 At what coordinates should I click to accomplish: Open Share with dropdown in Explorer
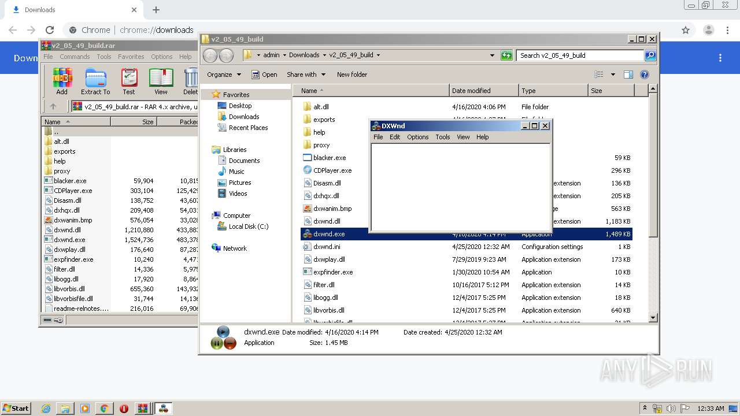click(x=306, y=75)
